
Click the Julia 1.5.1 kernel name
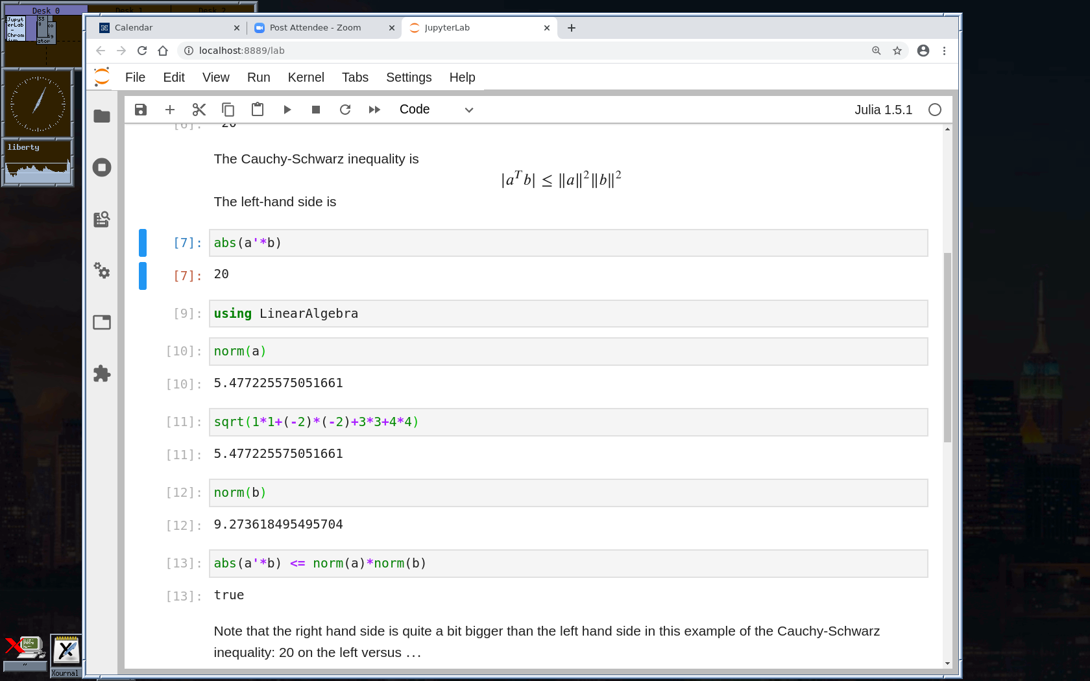pyautogui.click(x=883, y=110)
